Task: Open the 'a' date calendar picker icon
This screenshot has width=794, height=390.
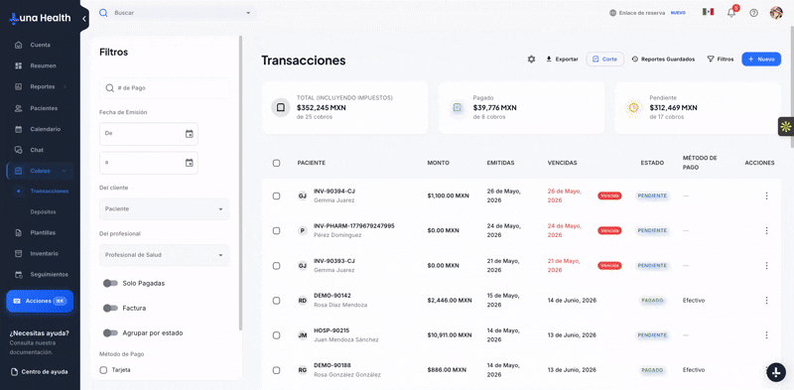Action: click(x=189, y=163)
